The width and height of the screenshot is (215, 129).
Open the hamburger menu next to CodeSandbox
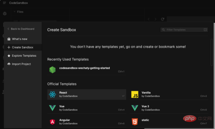(x=4, y=3)
